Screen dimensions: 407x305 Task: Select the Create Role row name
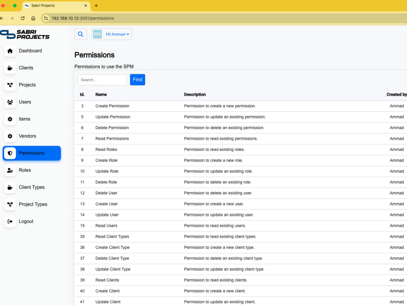(x=106, y=160)
